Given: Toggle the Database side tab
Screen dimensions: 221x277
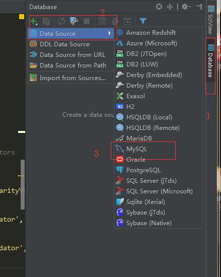Looking at the screenshot, I should (x=210, y=61).
